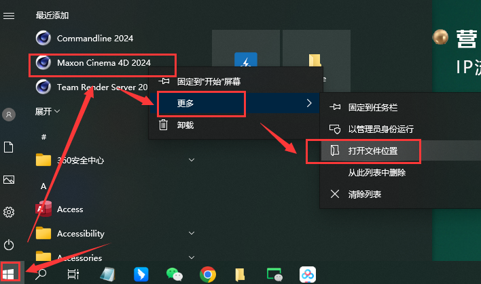481x284 pixels.
Task: Open the taskbar search magnifier
Action: [x=41, y=274]
